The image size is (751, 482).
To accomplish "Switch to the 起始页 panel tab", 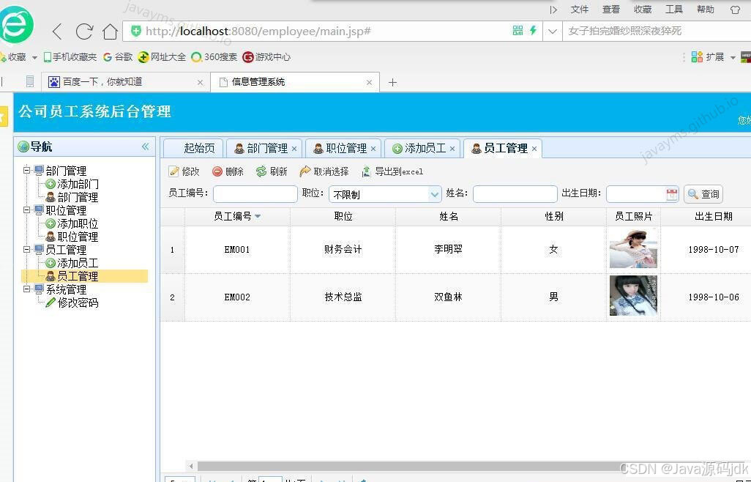I will tap(194, 149).
